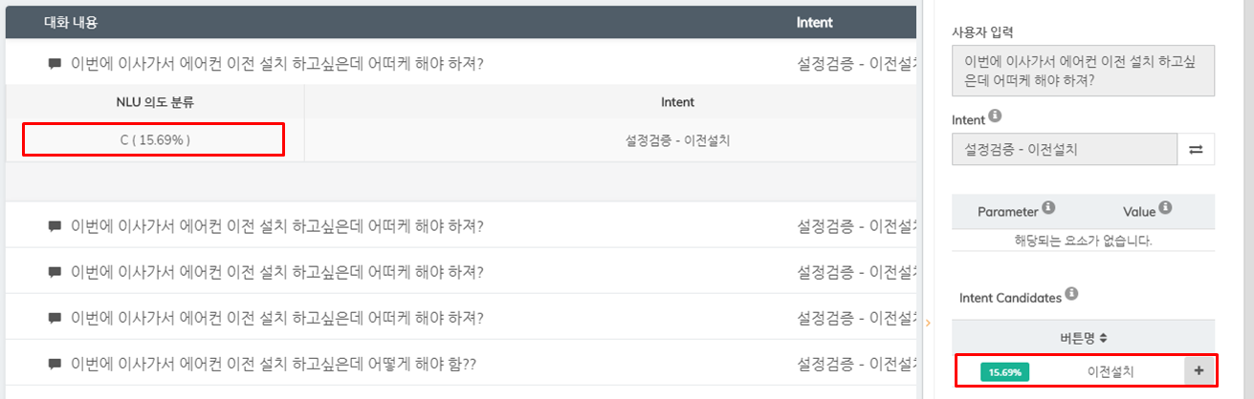Image resolution: width=1254 pixels, height=399 pixels.
Task: Click the info icon beside Parameter header
Action: point(1048,208)
